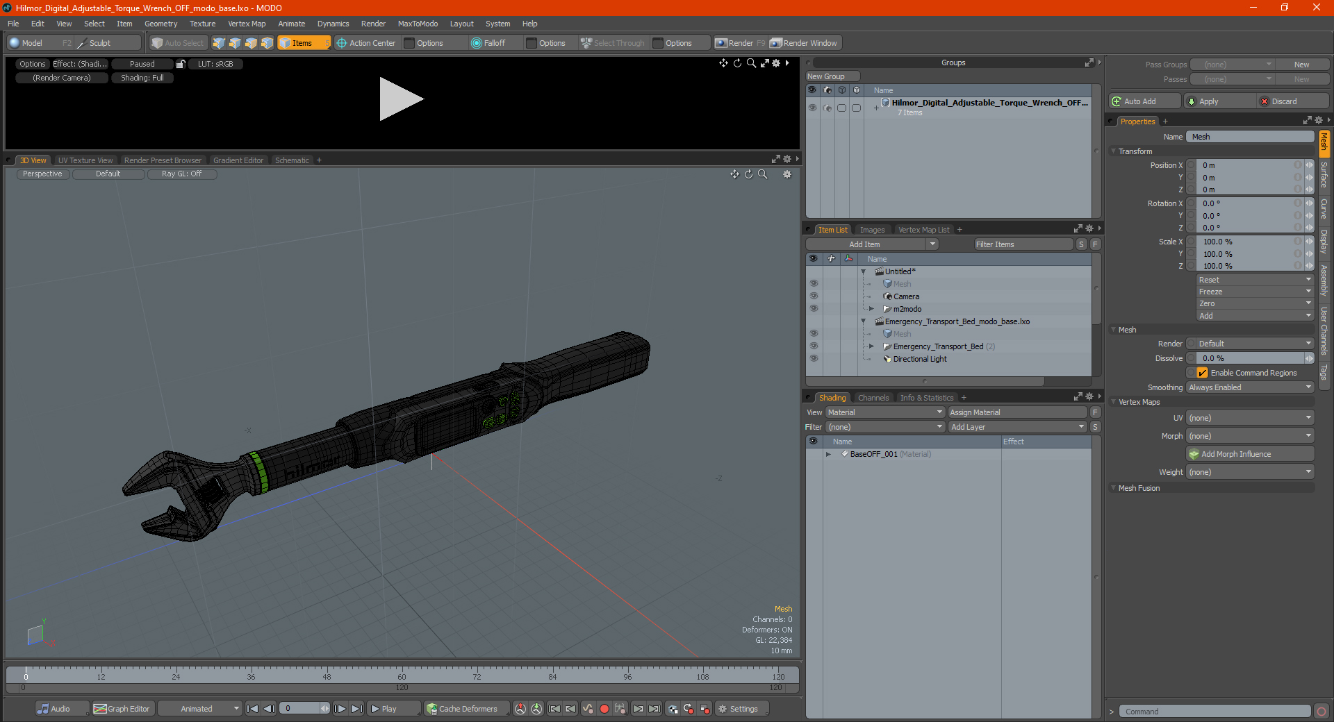Go to last frame
This screenshot has width=1334, height=722.
356,709
